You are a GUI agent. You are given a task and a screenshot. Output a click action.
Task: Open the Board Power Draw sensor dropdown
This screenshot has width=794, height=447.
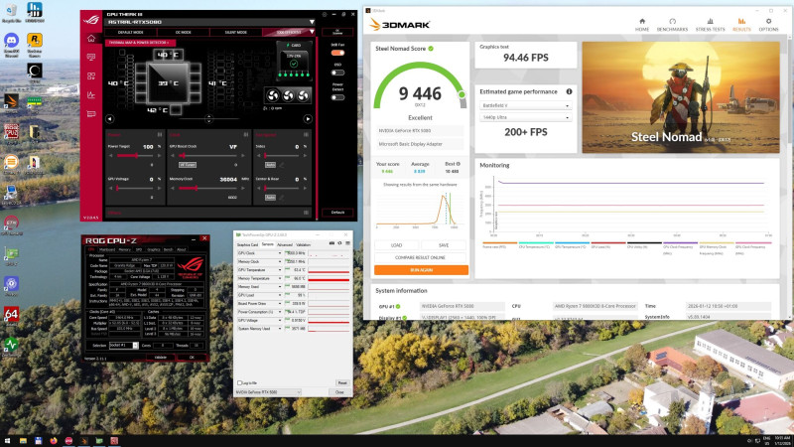(x=280, y=304)
